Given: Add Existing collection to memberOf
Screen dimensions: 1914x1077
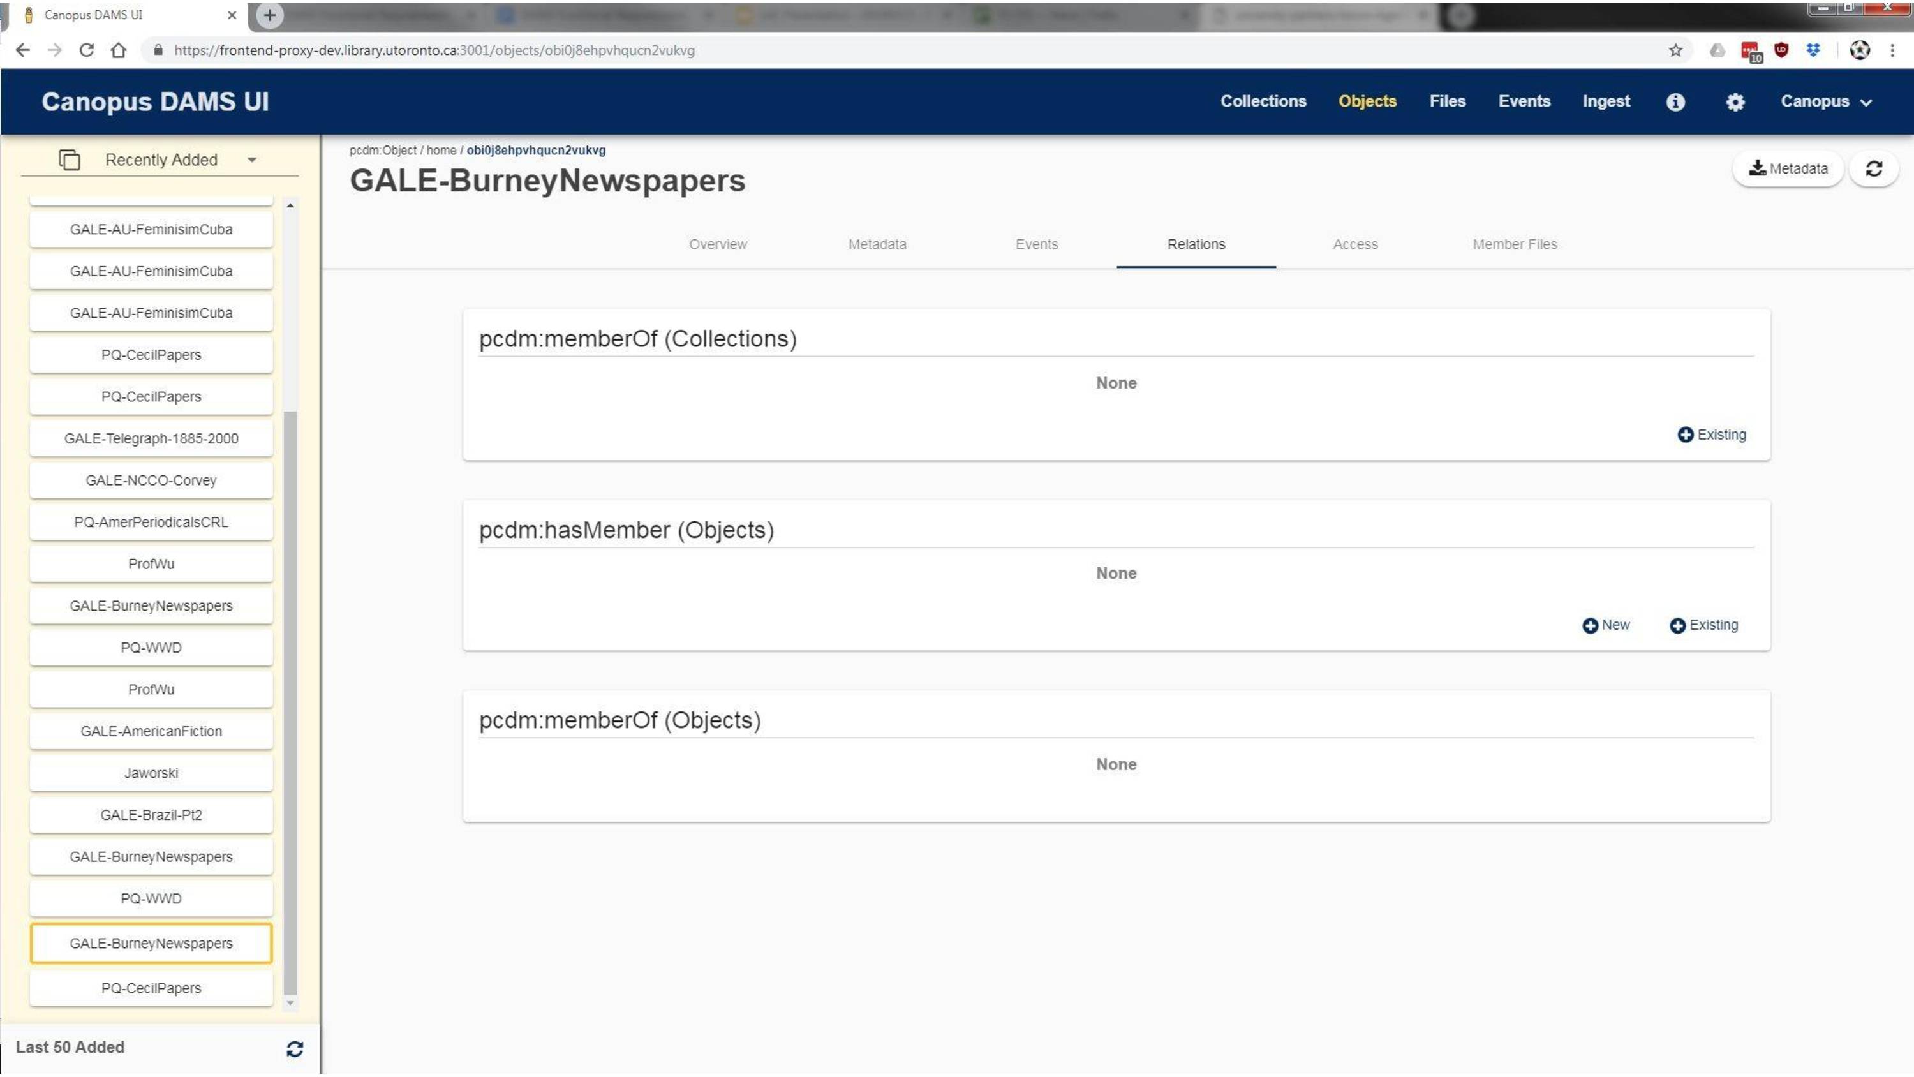Looking at the screenshot, I should [x=1711, y=435].
